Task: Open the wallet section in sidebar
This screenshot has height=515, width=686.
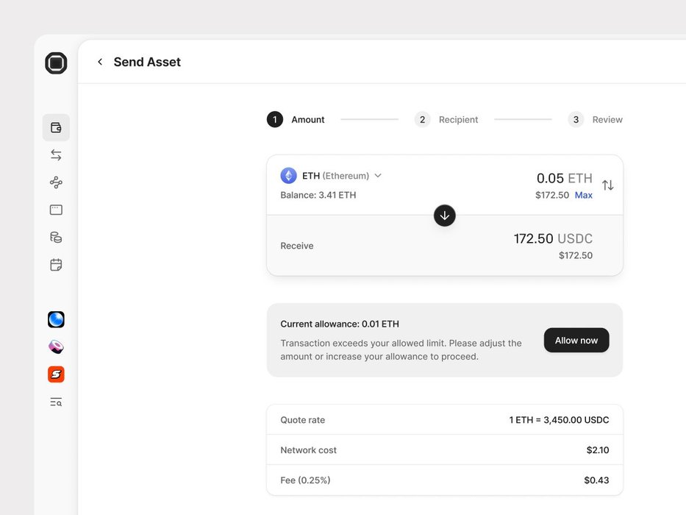Action: [56, 127]
